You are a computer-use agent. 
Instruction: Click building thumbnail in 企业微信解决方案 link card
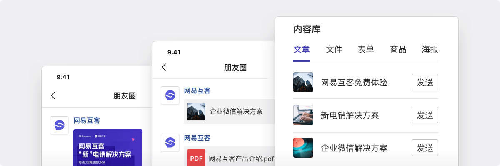point(196,111)
